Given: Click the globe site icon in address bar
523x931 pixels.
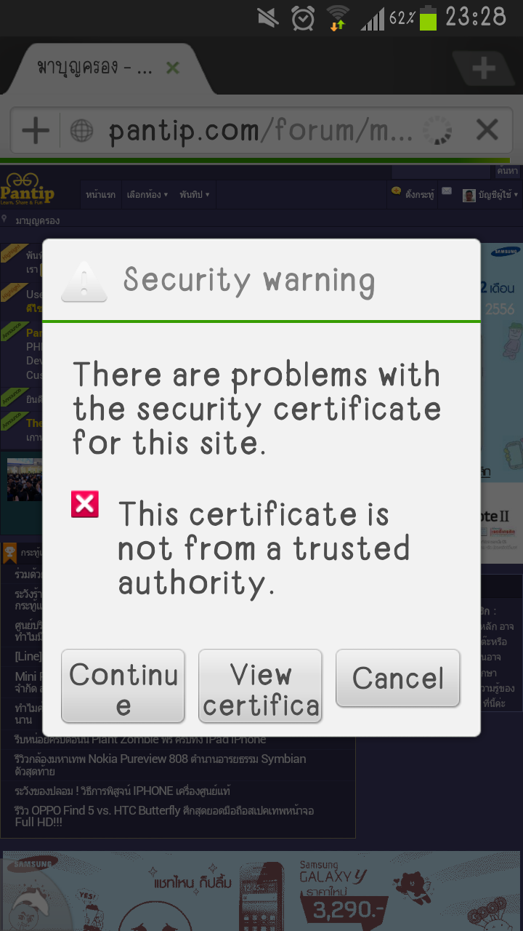Looking at the screenshot, I should 81,131.
